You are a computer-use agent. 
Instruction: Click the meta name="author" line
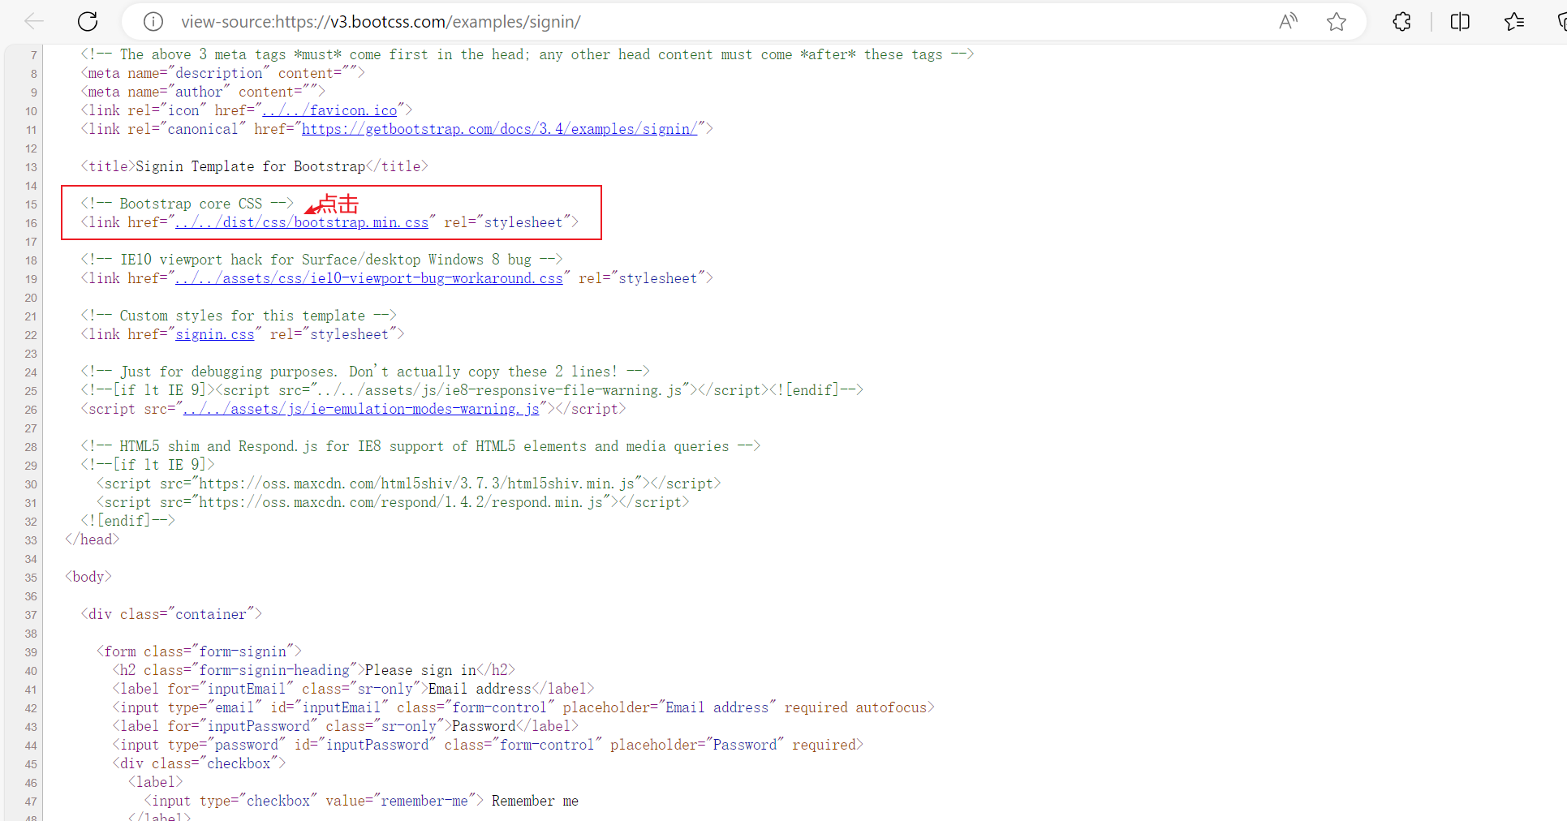[x=203, y=92]
